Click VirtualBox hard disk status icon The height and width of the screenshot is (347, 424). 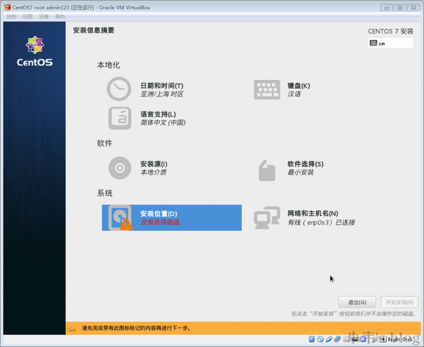311,339
